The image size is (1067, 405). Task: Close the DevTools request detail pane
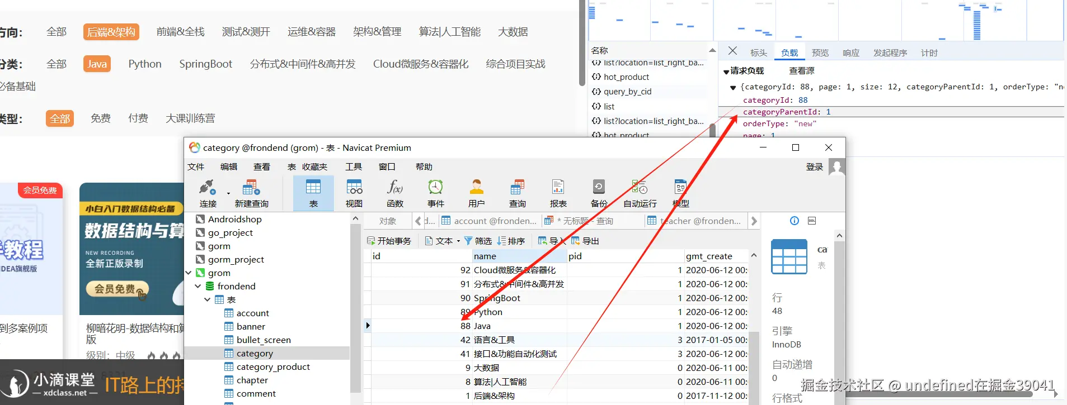(x=732, y=51)
